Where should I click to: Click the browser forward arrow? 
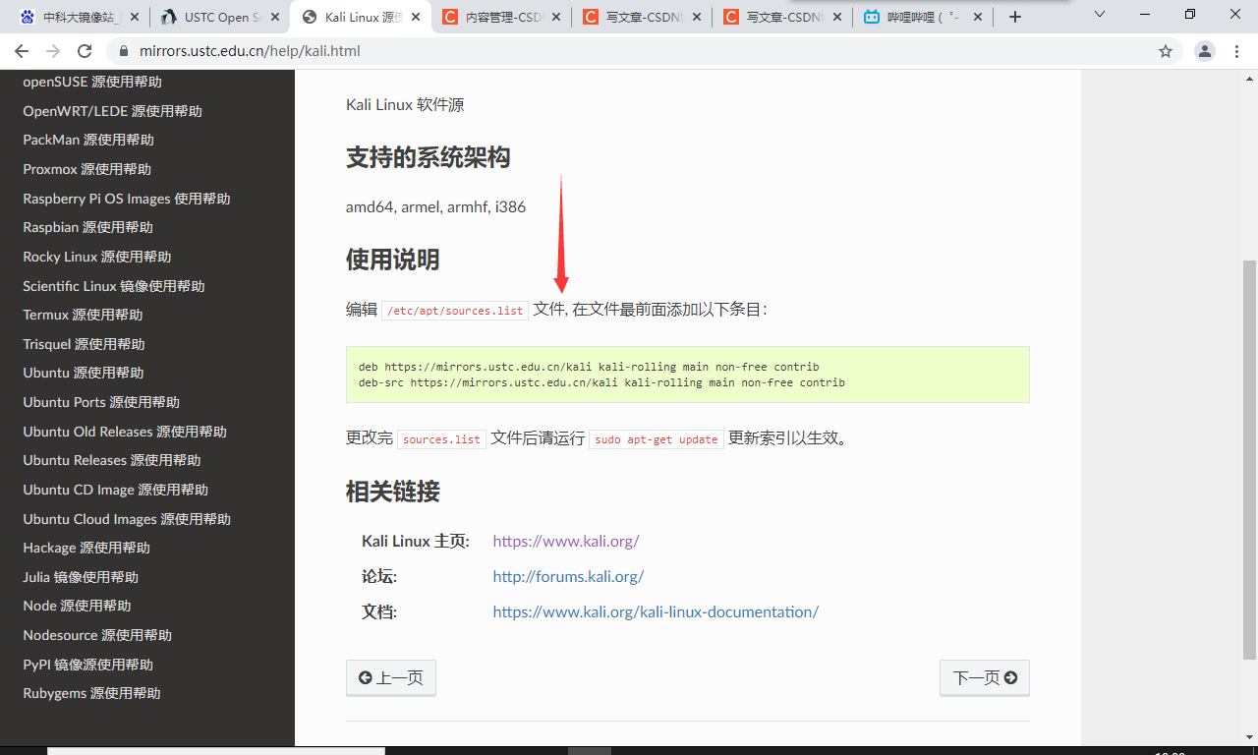(53, 51)
